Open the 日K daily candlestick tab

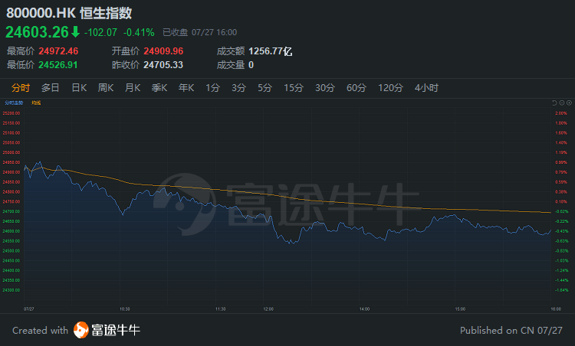79,88
